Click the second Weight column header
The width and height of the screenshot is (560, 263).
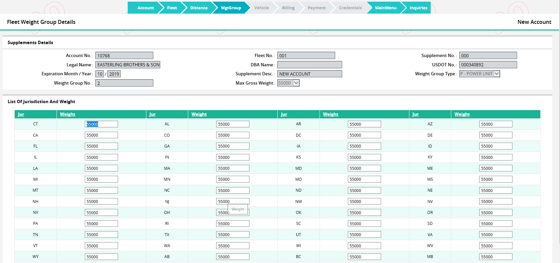coord(199,114)
